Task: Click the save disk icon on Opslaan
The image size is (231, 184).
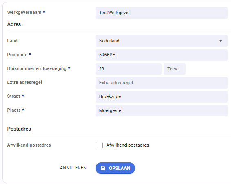Action: click(x=103, y=168)
